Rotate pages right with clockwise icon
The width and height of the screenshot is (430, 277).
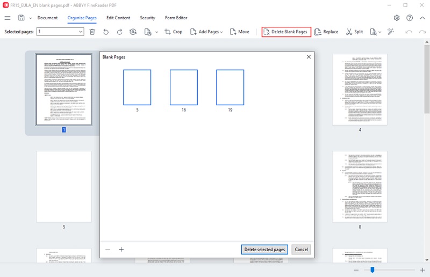point(119,32)
